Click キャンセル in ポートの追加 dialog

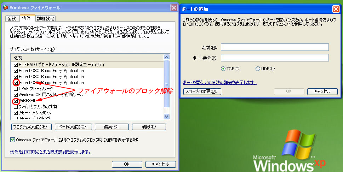click(x=322, y=91)
